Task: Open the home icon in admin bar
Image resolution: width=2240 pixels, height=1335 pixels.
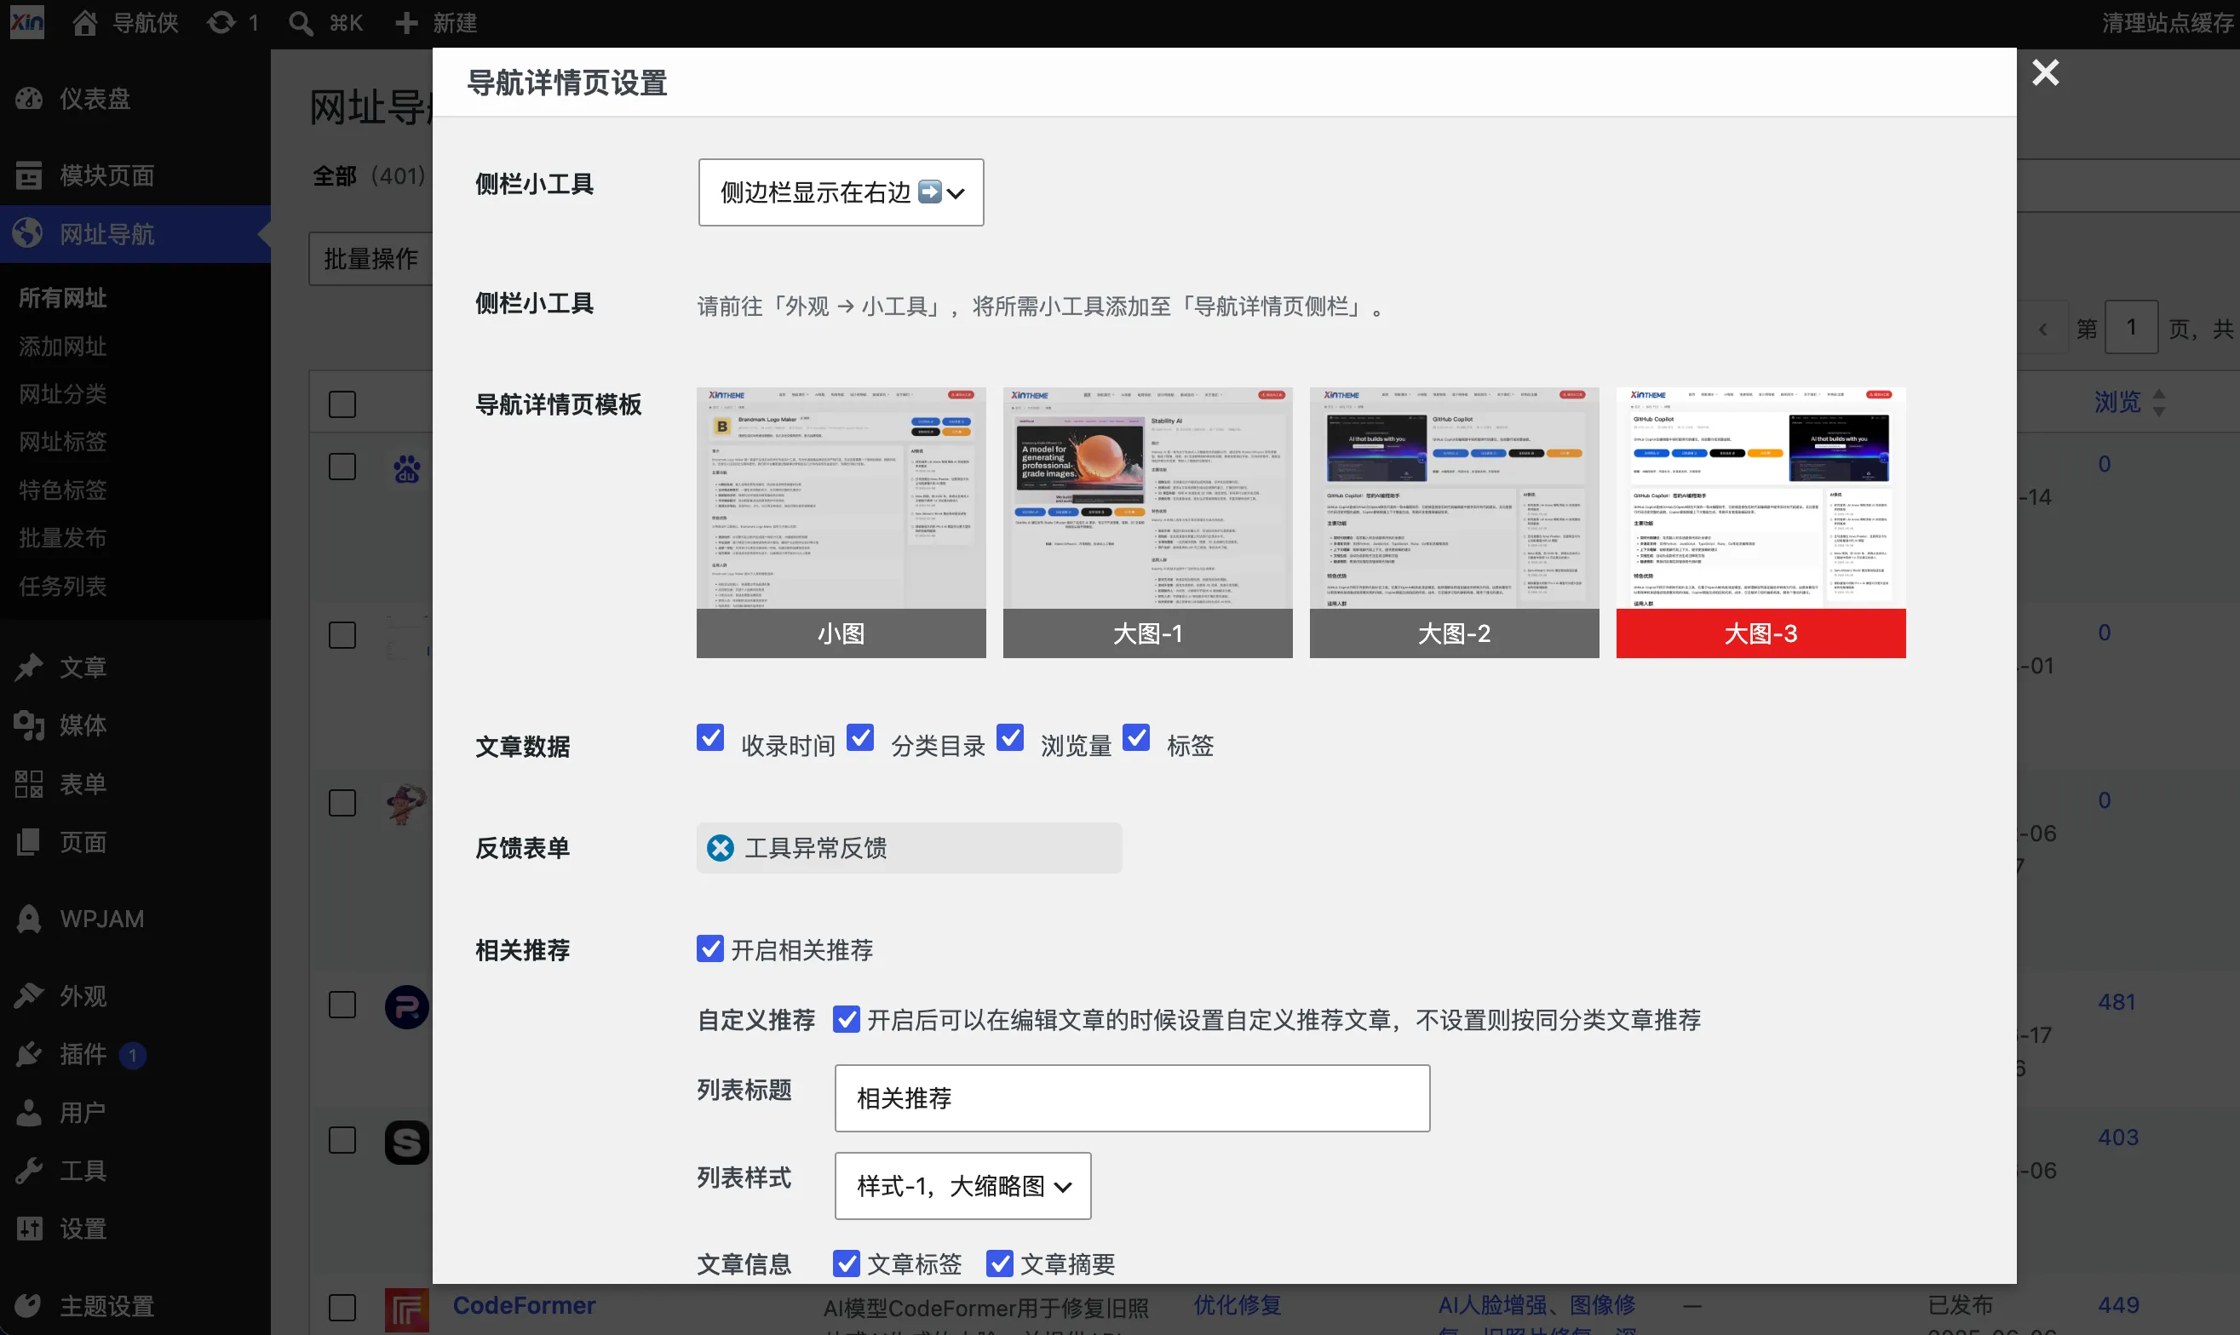Action: (x=84, y=22)
